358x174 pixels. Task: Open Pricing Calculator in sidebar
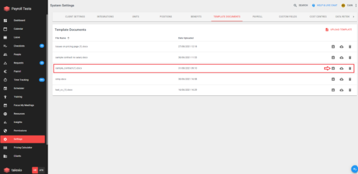pyautogui.click(x=23, y=147)
